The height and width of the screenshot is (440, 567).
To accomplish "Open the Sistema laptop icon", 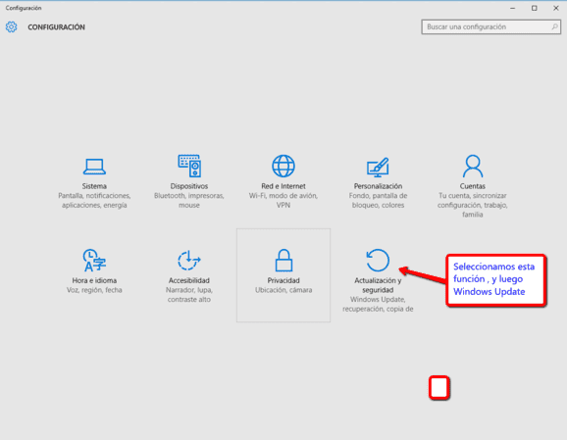I will pyautogui.click(x=94, y=167).
